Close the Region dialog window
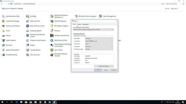The height and width of the screenshot is (104, 186). pyautogui.click(x=116, y=21)
